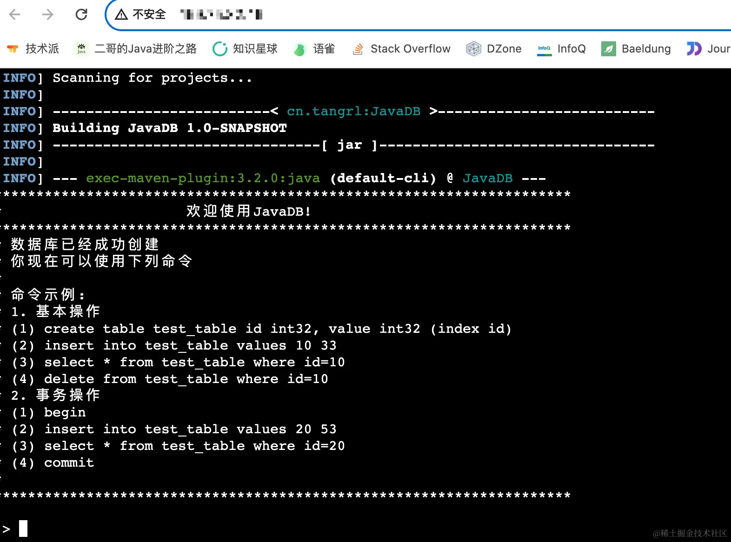The height and width of the screenshot is (542, 731).
Task: Click the Baeldung leaf favicon
Action: (608, 49)
